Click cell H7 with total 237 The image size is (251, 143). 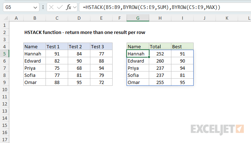click(x=160, y=68)
